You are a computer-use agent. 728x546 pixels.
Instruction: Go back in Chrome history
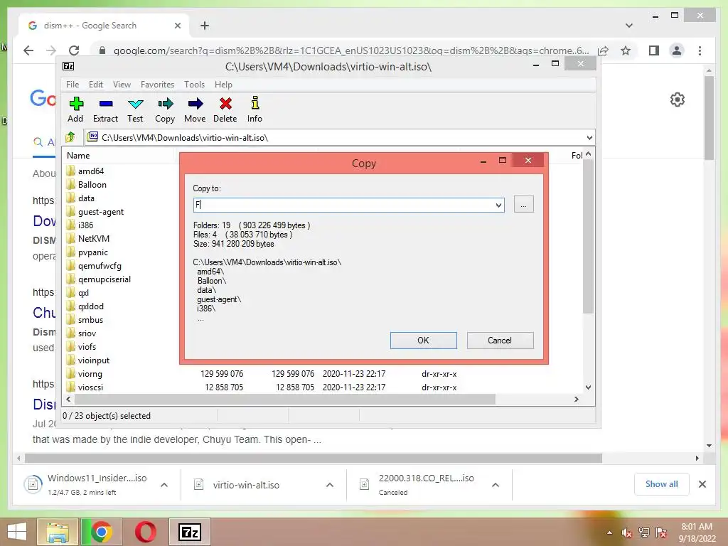pyautogui.click(x=28, y=50)
